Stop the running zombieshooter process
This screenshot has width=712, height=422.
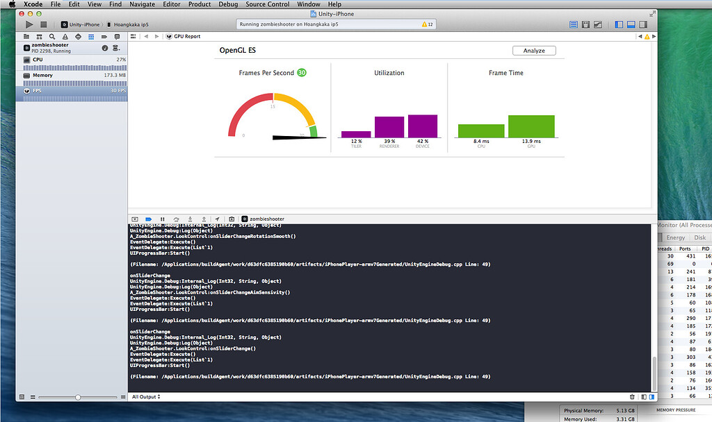[43, 24]
